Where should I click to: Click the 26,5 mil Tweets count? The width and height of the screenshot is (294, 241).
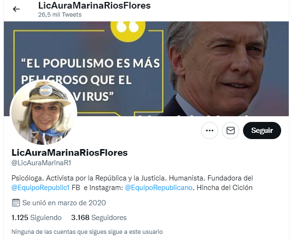click(x=60, y=15)
